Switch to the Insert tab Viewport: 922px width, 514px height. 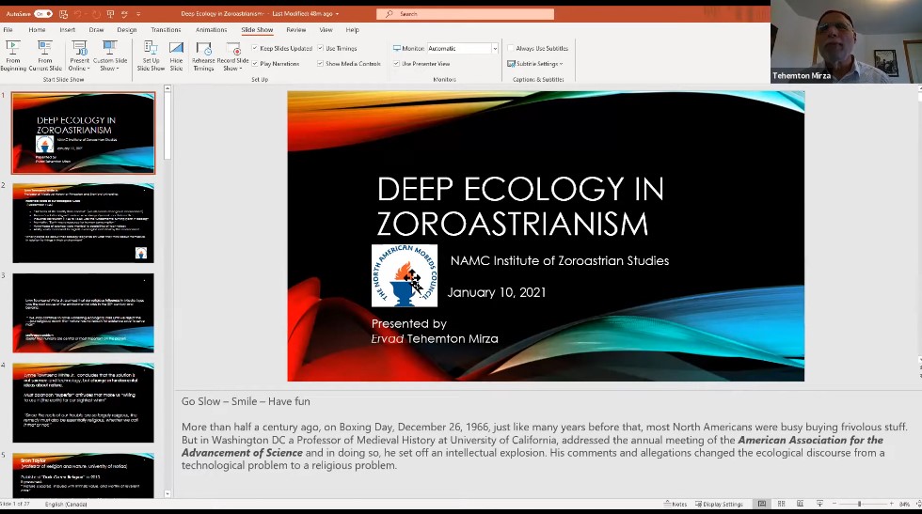[x=67, y=29]
